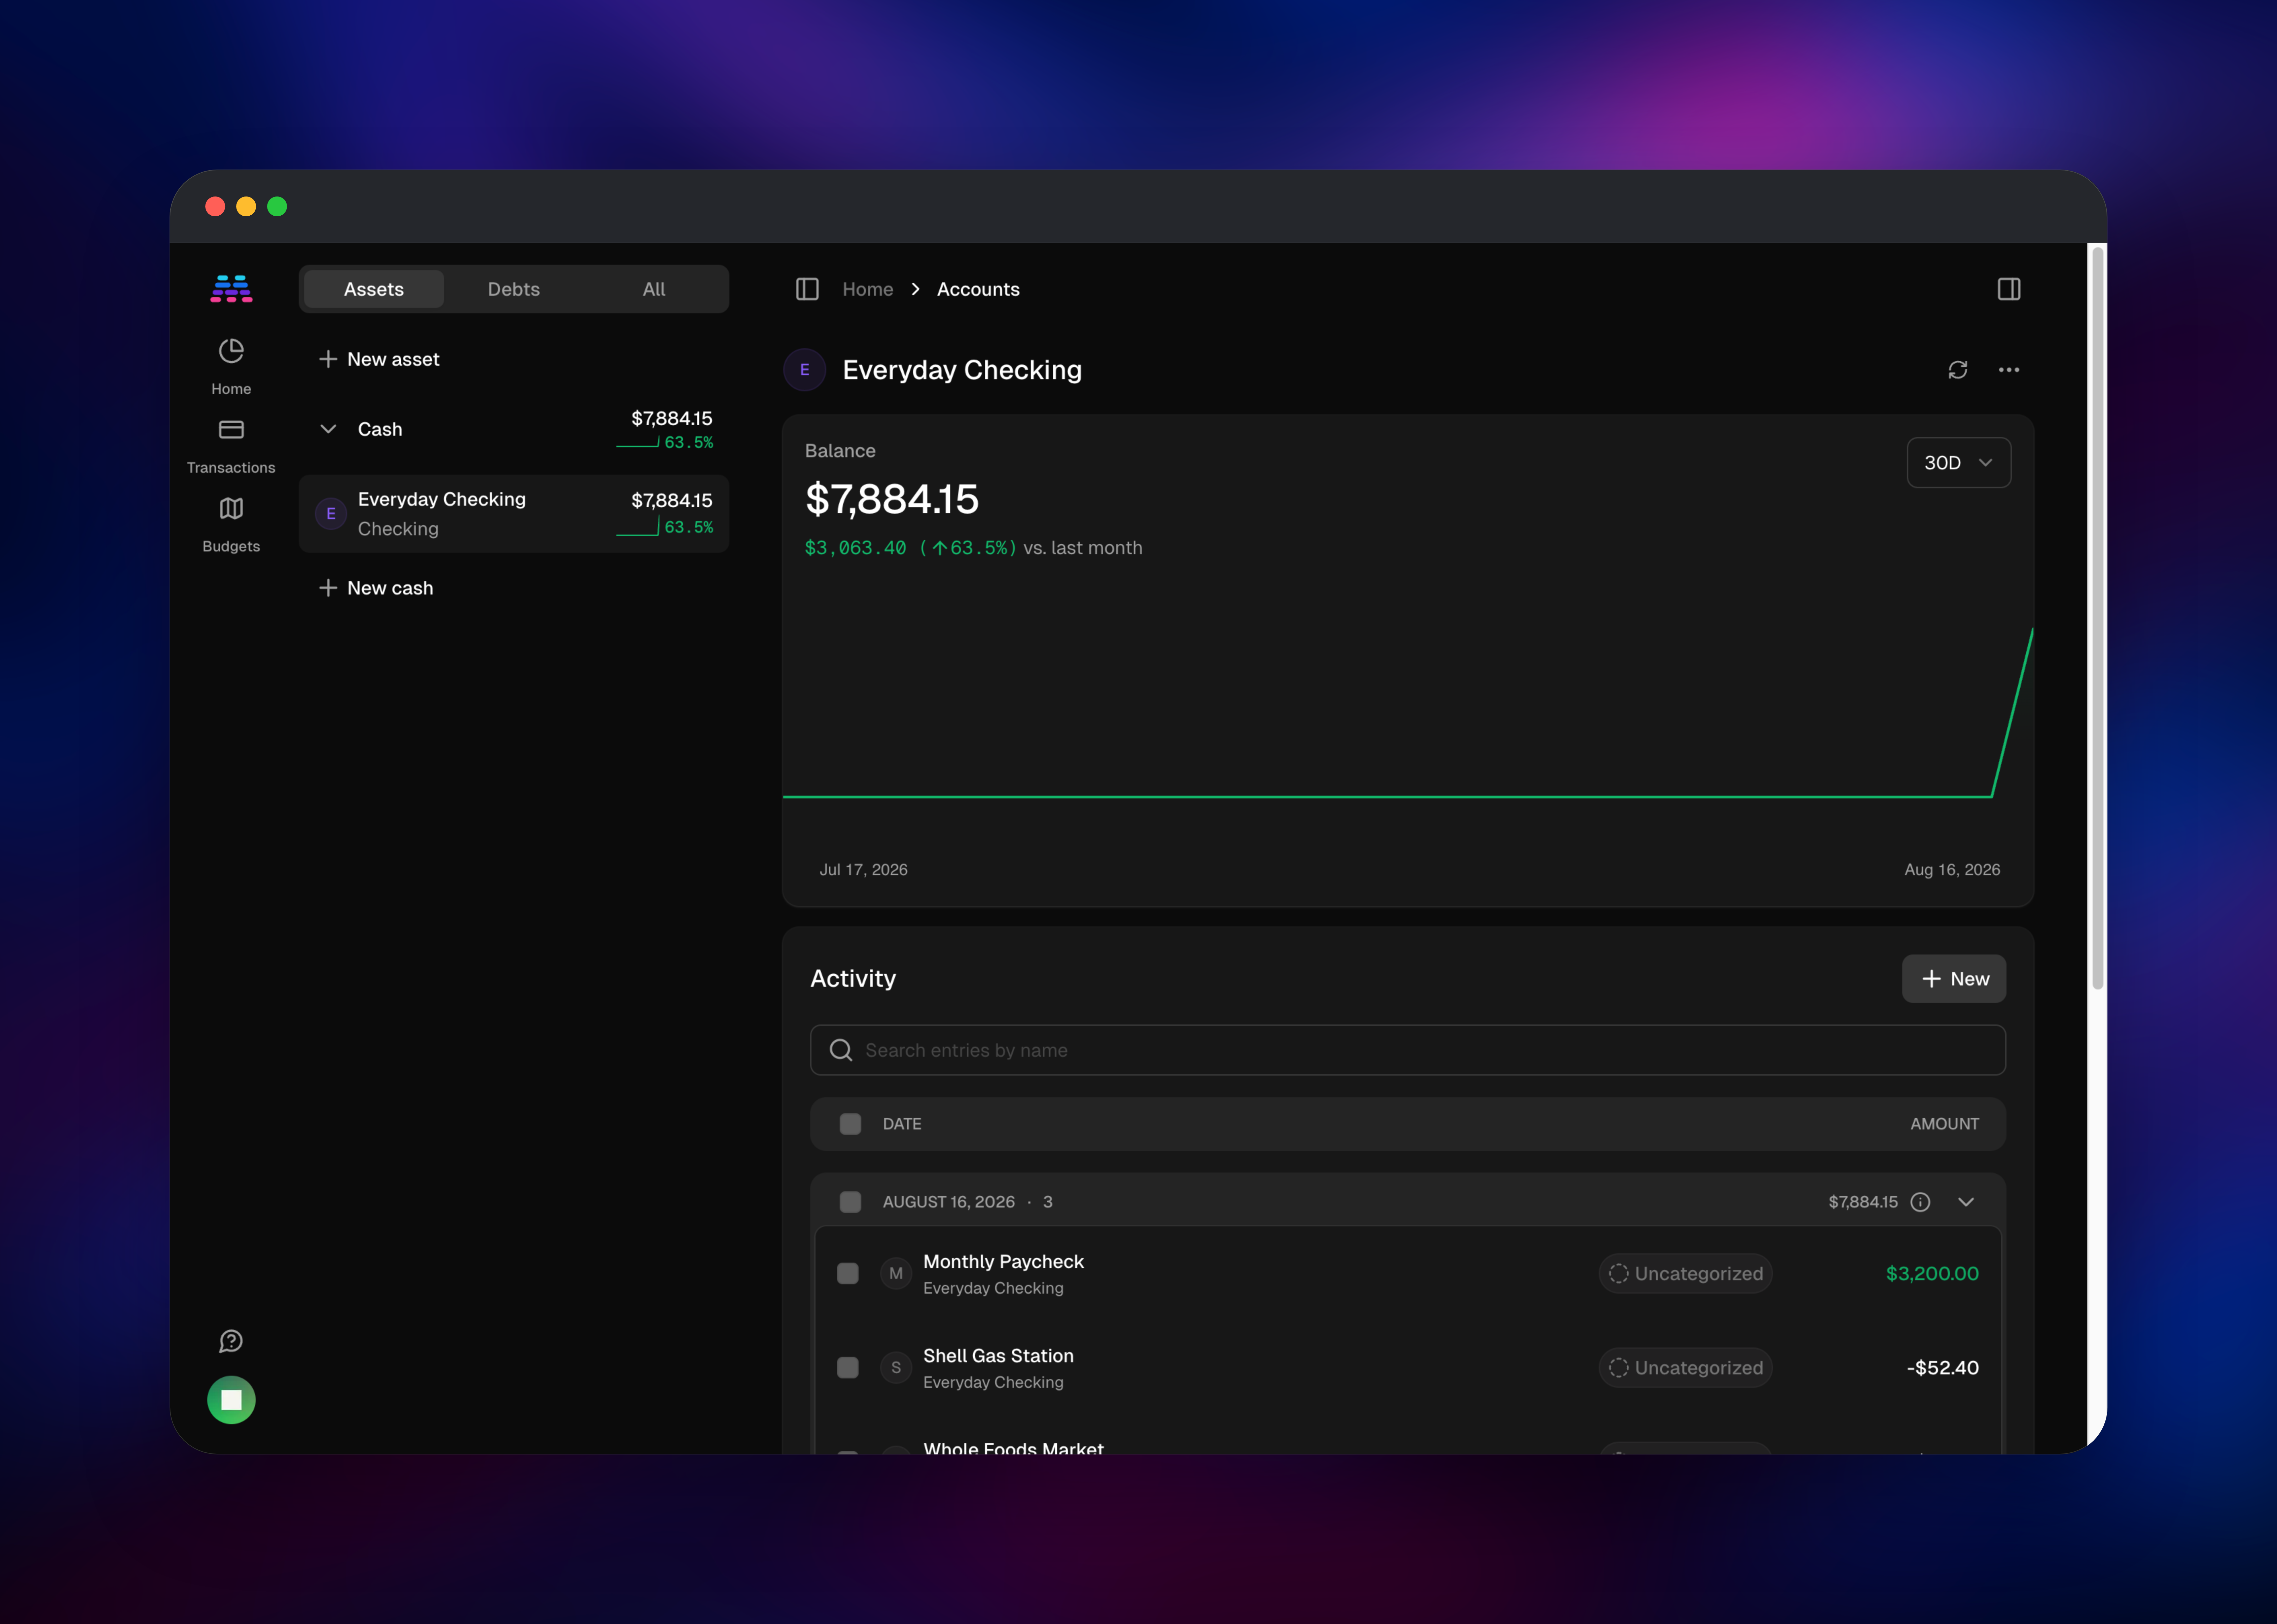Toggle the right sidebar panel icon

2009,289
